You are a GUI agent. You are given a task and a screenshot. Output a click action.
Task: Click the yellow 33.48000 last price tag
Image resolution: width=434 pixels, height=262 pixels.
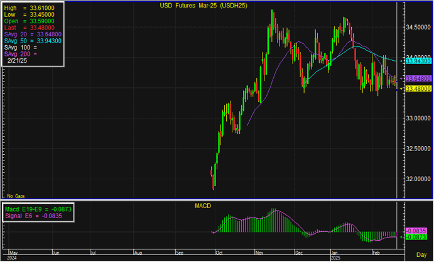click(x=418, y=88)
